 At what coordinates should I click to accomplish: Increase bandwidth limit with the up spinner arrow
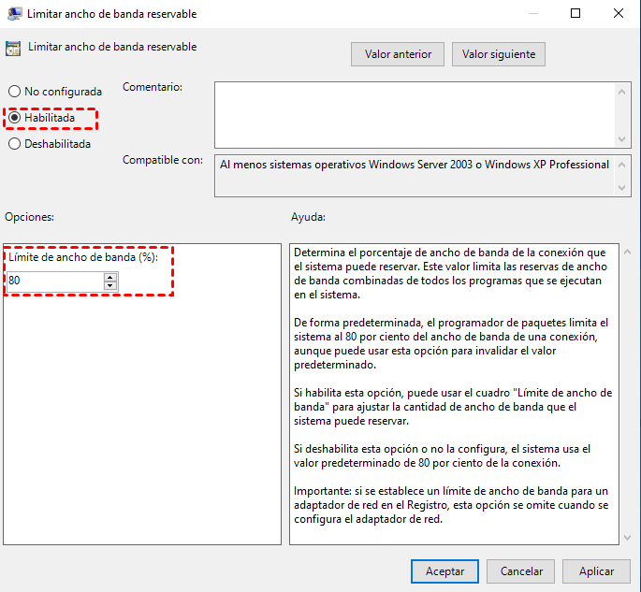pyautogui.click(x=110, y=277)
